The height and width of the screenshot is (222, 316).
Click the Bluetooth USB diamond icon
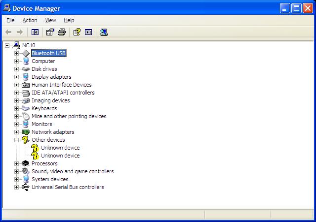[26, 53]
